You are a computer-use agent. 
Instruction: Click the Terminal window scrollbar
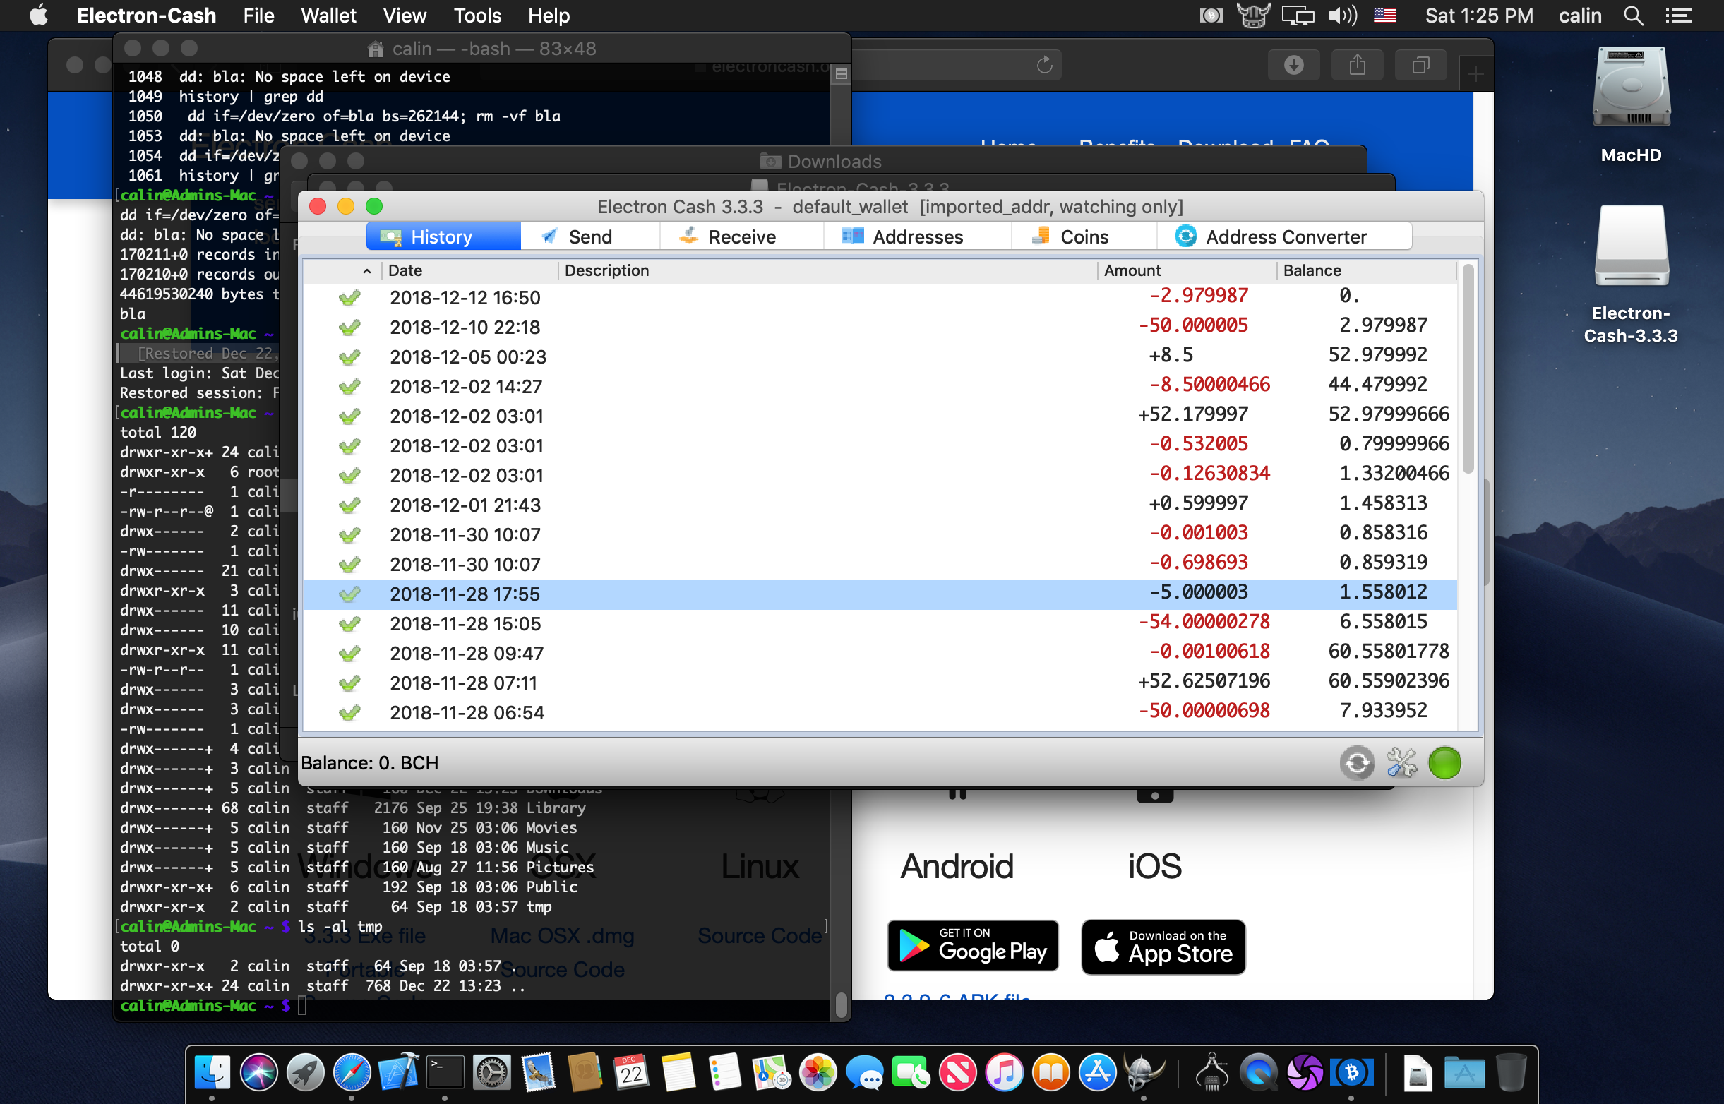pyautogui.click(x=842, y=1004)
